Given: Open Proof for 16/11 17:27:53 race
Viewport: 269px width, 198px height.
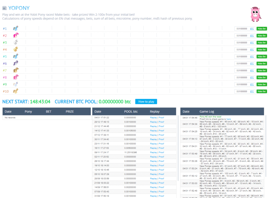Looking at the screenshot, I should (x=161, y=148).
